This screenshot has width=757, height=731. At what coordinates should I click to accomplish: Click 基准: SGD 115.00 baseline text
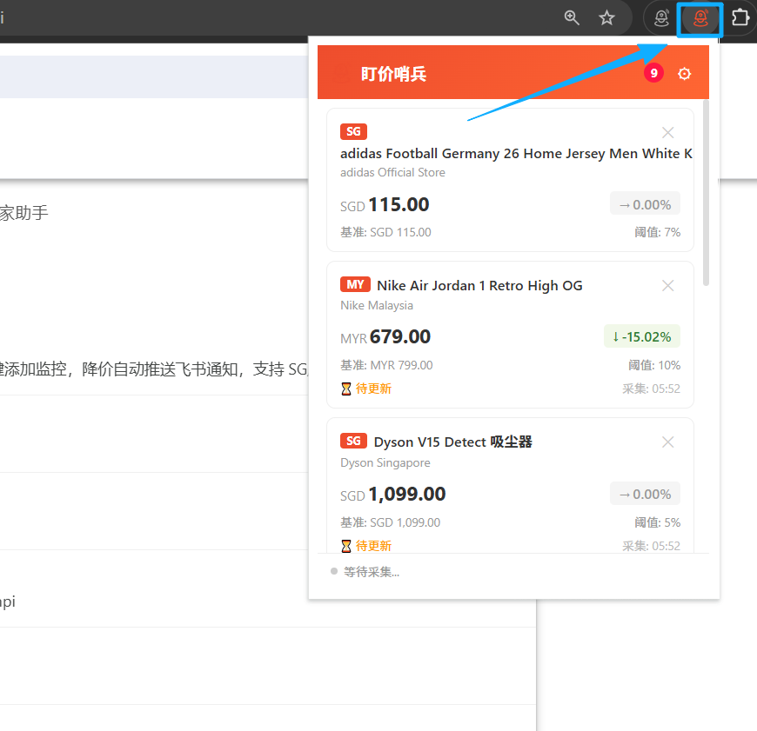[385, 232]
